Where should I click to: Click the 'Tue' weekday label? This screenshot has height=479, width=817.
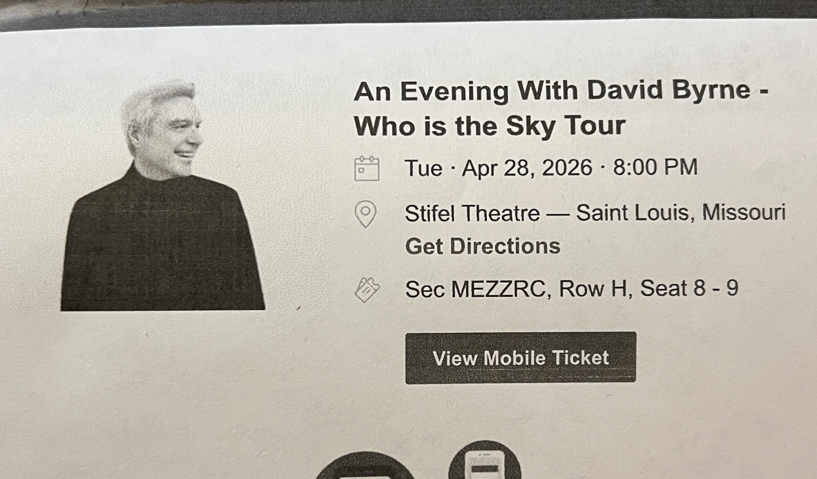[x=423, y=168]
